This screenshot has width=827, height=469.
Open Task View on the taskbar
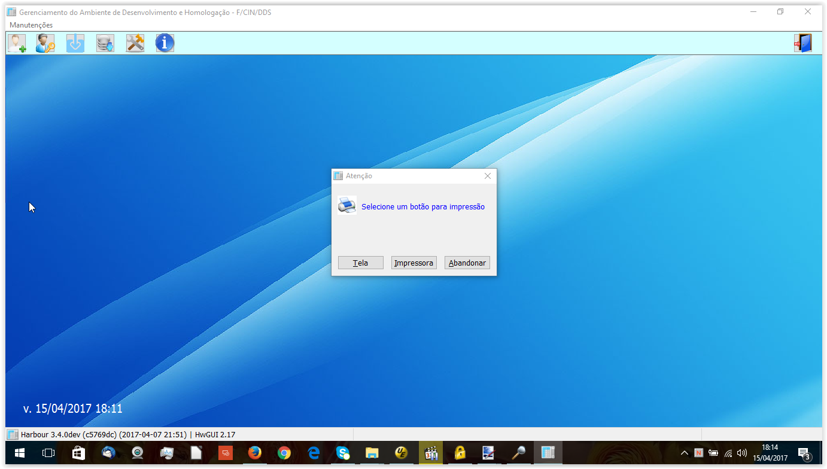coord(48,453)
